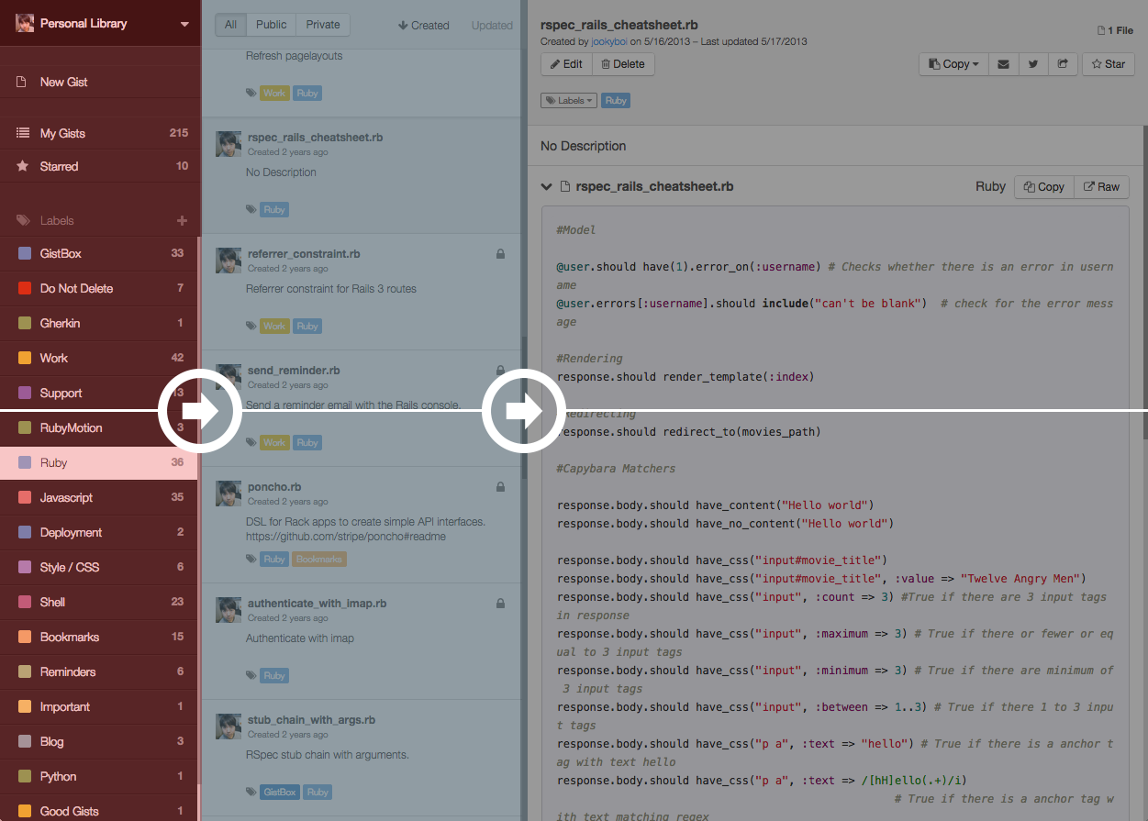This screenshot has height=821, width=1148.
Task: Click the tag icon under rspec_rails_cheatsheet.rb list item
Action: pos(251,209)
